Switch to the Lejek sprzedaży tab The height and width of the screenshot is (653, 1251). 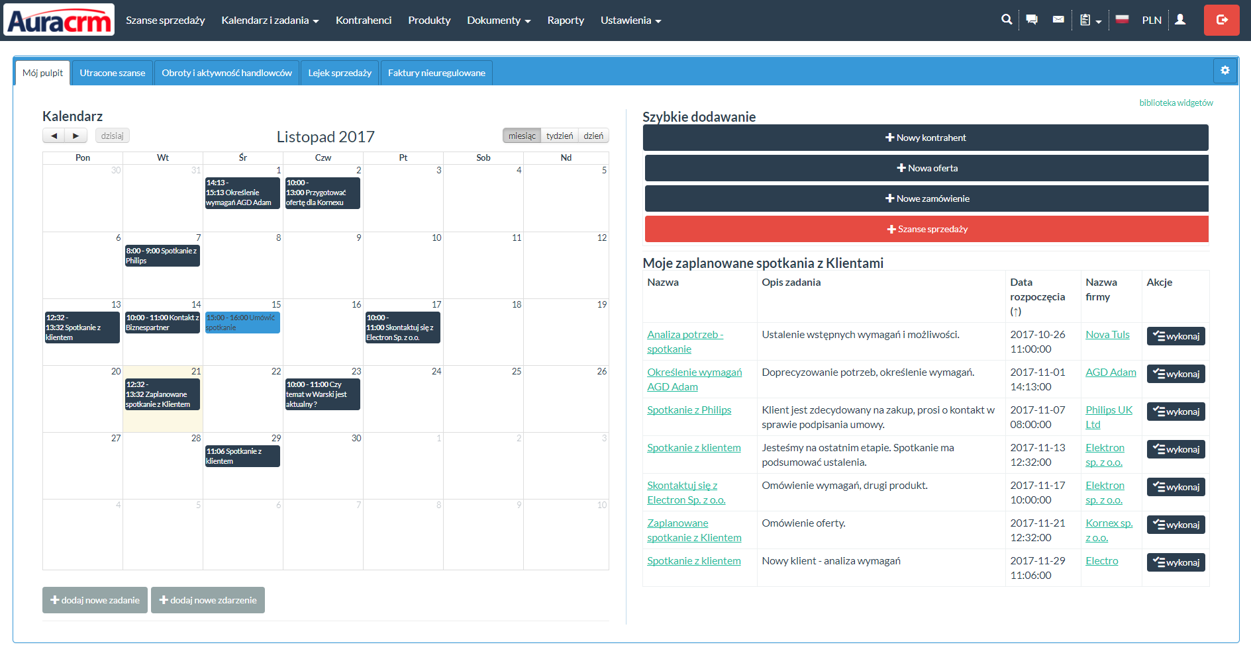(x=340, y=73)
